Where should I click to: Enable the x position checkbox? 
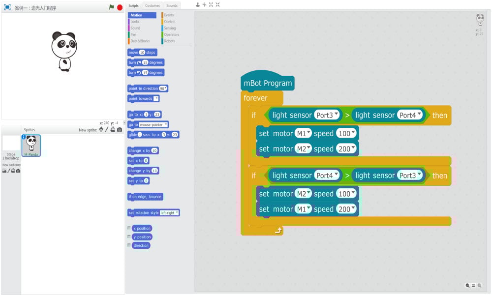(129, 228)
